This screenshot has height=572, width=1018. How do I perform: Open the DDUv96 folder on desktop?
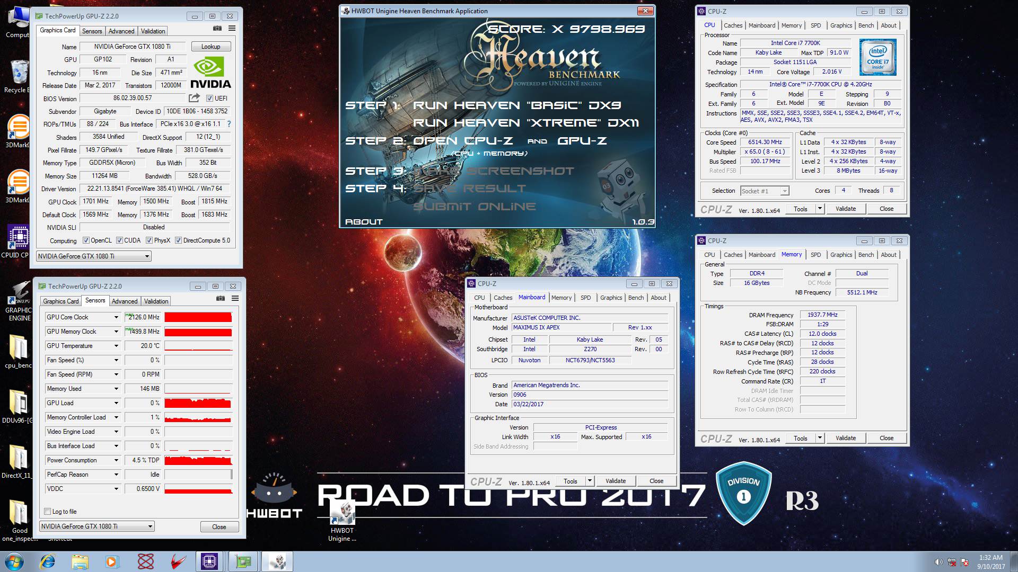click(x=17, y=406)
